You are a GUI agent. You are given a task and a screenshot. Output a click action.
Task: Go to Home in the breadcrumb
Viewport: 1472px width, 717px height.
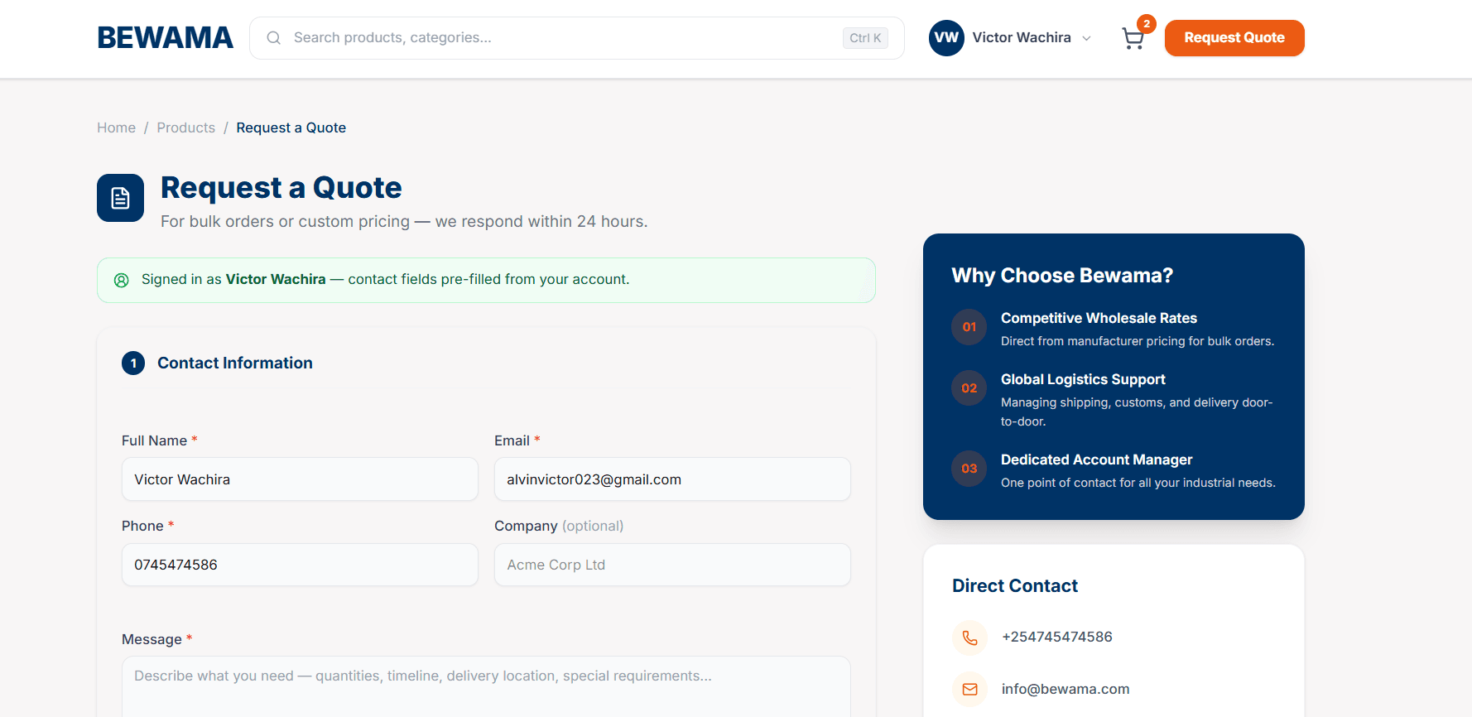pyautogui.click(x=116, y=128)
